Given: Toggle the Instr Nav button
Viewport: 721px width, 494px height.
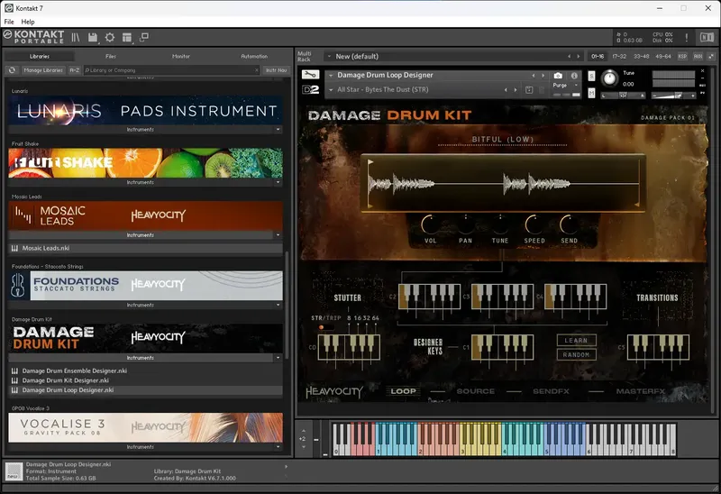Looking at the screenshot, I should [276, 70].
